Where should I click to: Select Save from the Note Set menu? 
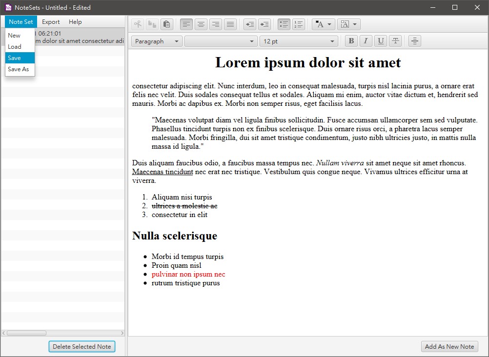[x=20, y=58]
